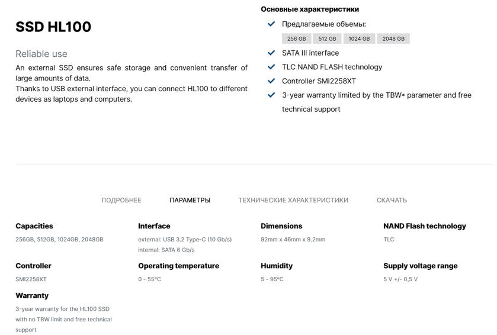
Task: Click the NAND Flash technology heading
Action: click(424, 226)
